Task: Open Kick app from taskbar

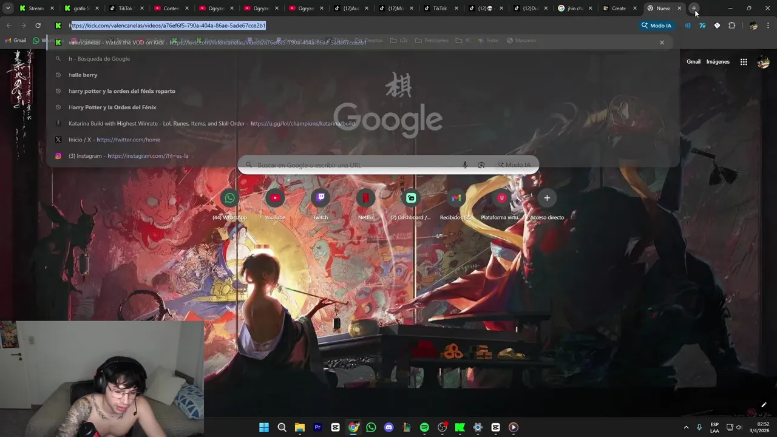Action: [x=460, y=427]
